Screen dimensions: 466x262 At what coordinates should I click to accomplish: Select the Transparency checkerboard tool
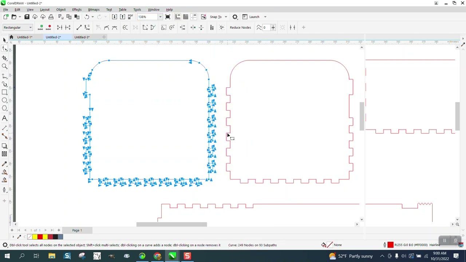click(4, 154)
